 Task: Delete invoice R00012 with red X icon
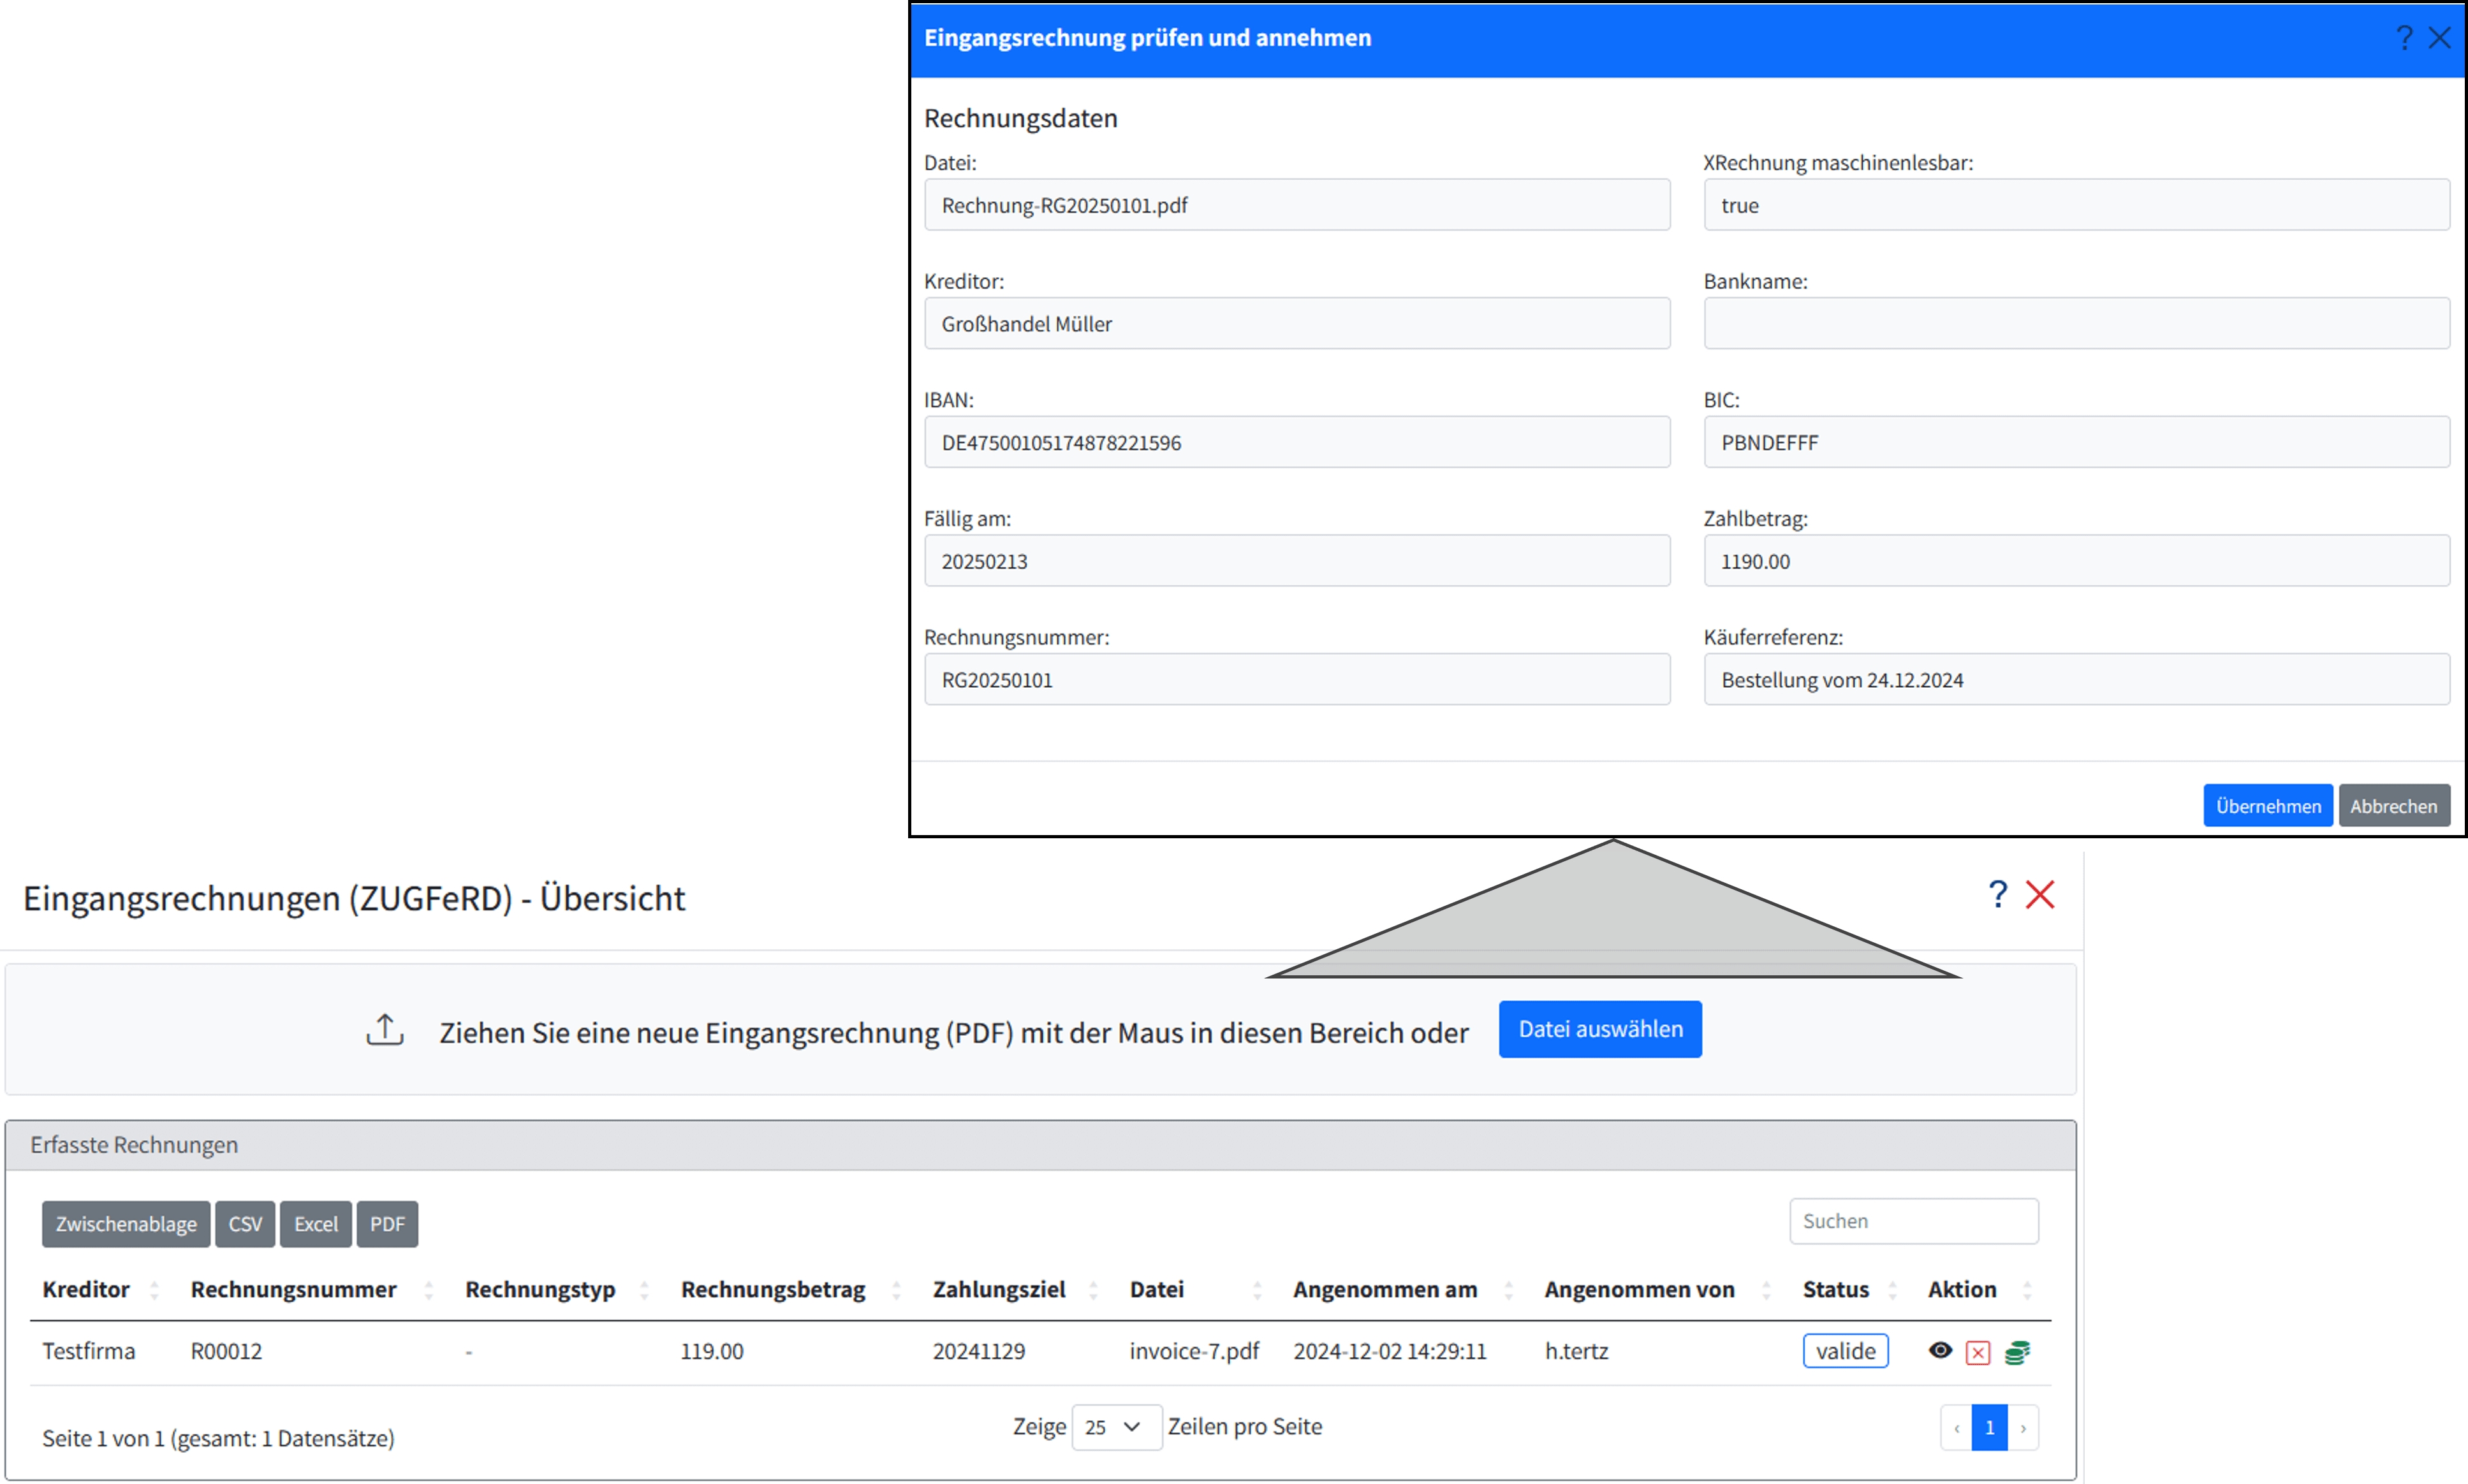click(x=1978, y=1353)
